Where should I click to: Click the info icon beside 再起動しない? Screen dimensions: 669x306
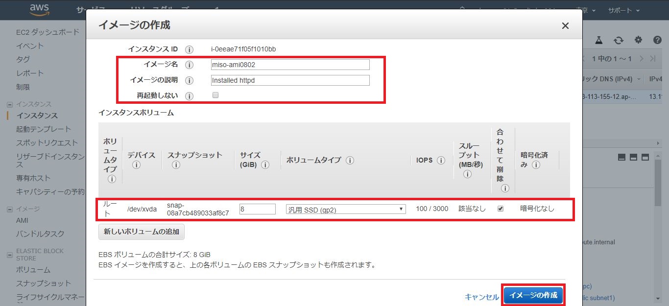190,96
